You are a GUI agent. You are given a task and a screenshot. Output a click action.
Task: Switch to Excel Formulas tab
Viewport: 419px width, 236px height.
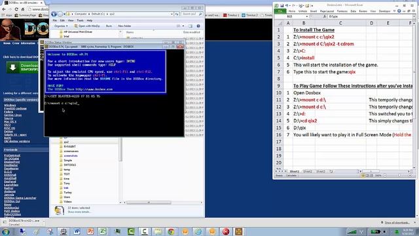pyautogui.click(x=342, y=11)
